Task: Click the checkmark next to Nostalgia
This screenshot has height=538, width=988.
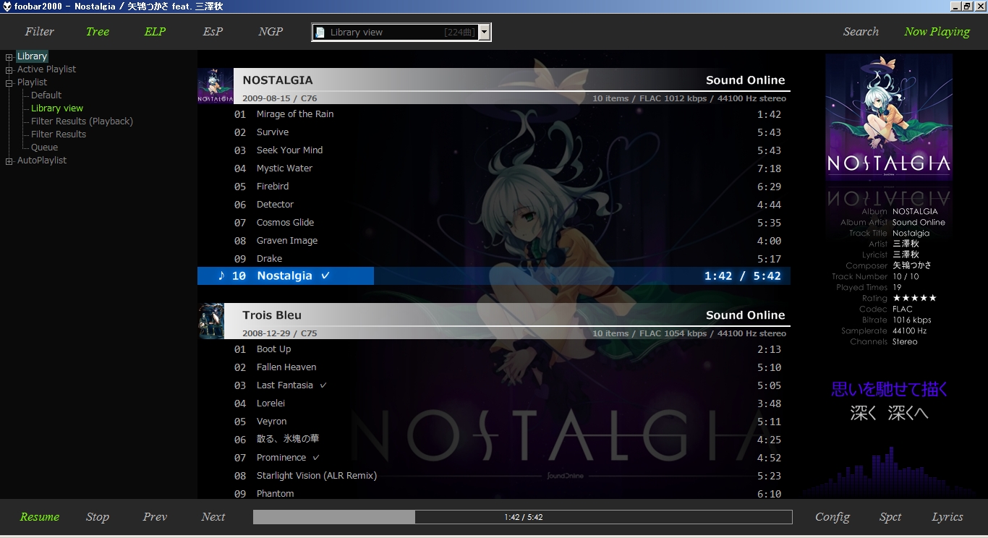Action: pos(325,276)
